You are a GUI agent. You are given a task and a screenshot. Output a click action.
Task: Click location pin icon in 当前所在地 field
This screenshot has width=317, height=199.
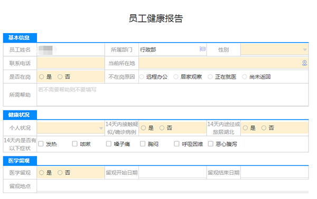click(x=304, y=63)
